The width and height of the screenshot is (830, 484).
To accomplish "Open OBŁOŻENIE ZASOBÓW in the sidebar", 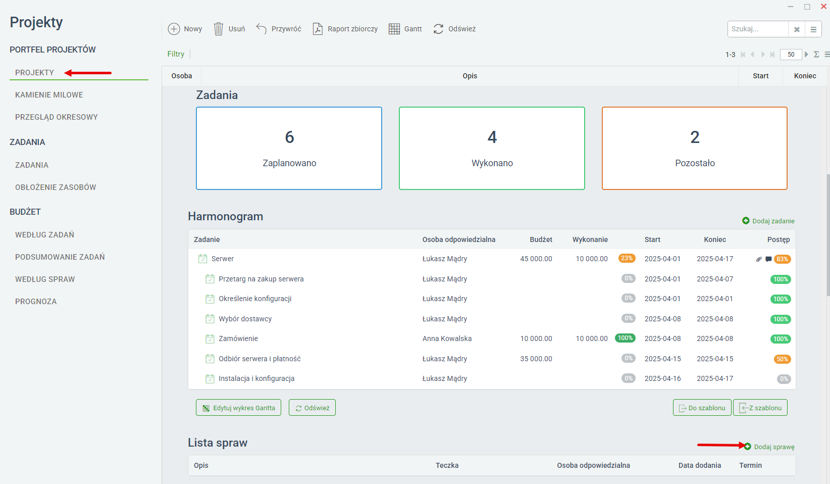I will 56,187.
